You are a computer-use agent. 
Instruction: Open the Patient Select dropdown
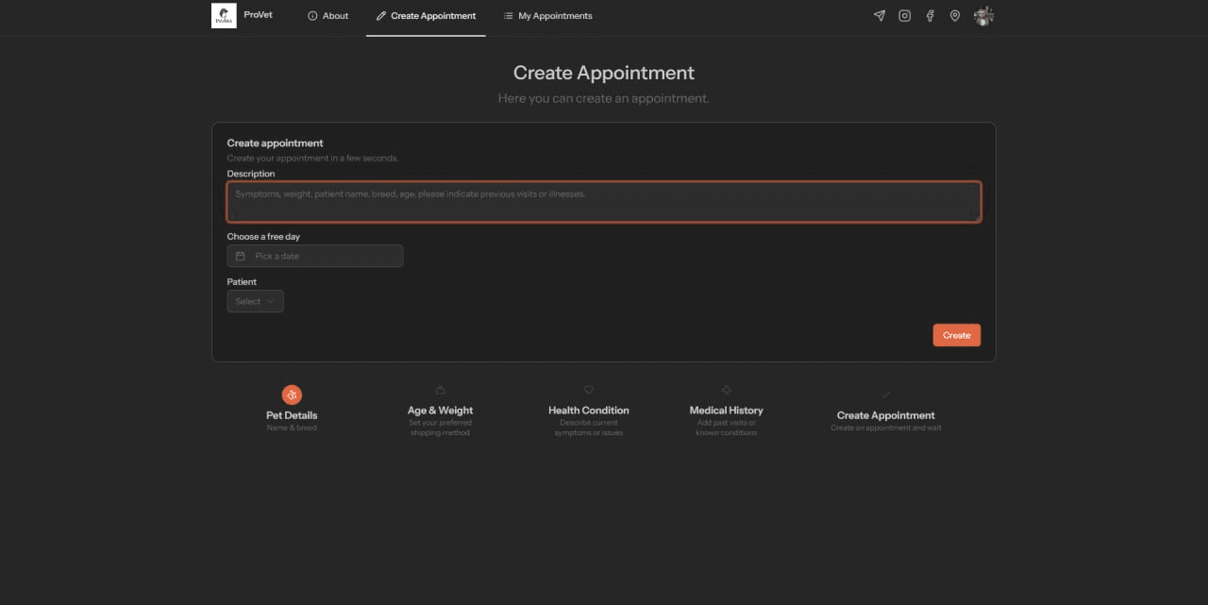pos(255,300)
